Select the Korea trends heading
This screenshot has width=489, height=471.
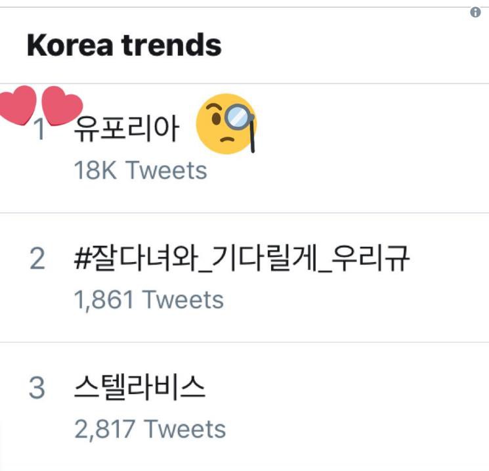pyautogui.click(x=124, y=45)
